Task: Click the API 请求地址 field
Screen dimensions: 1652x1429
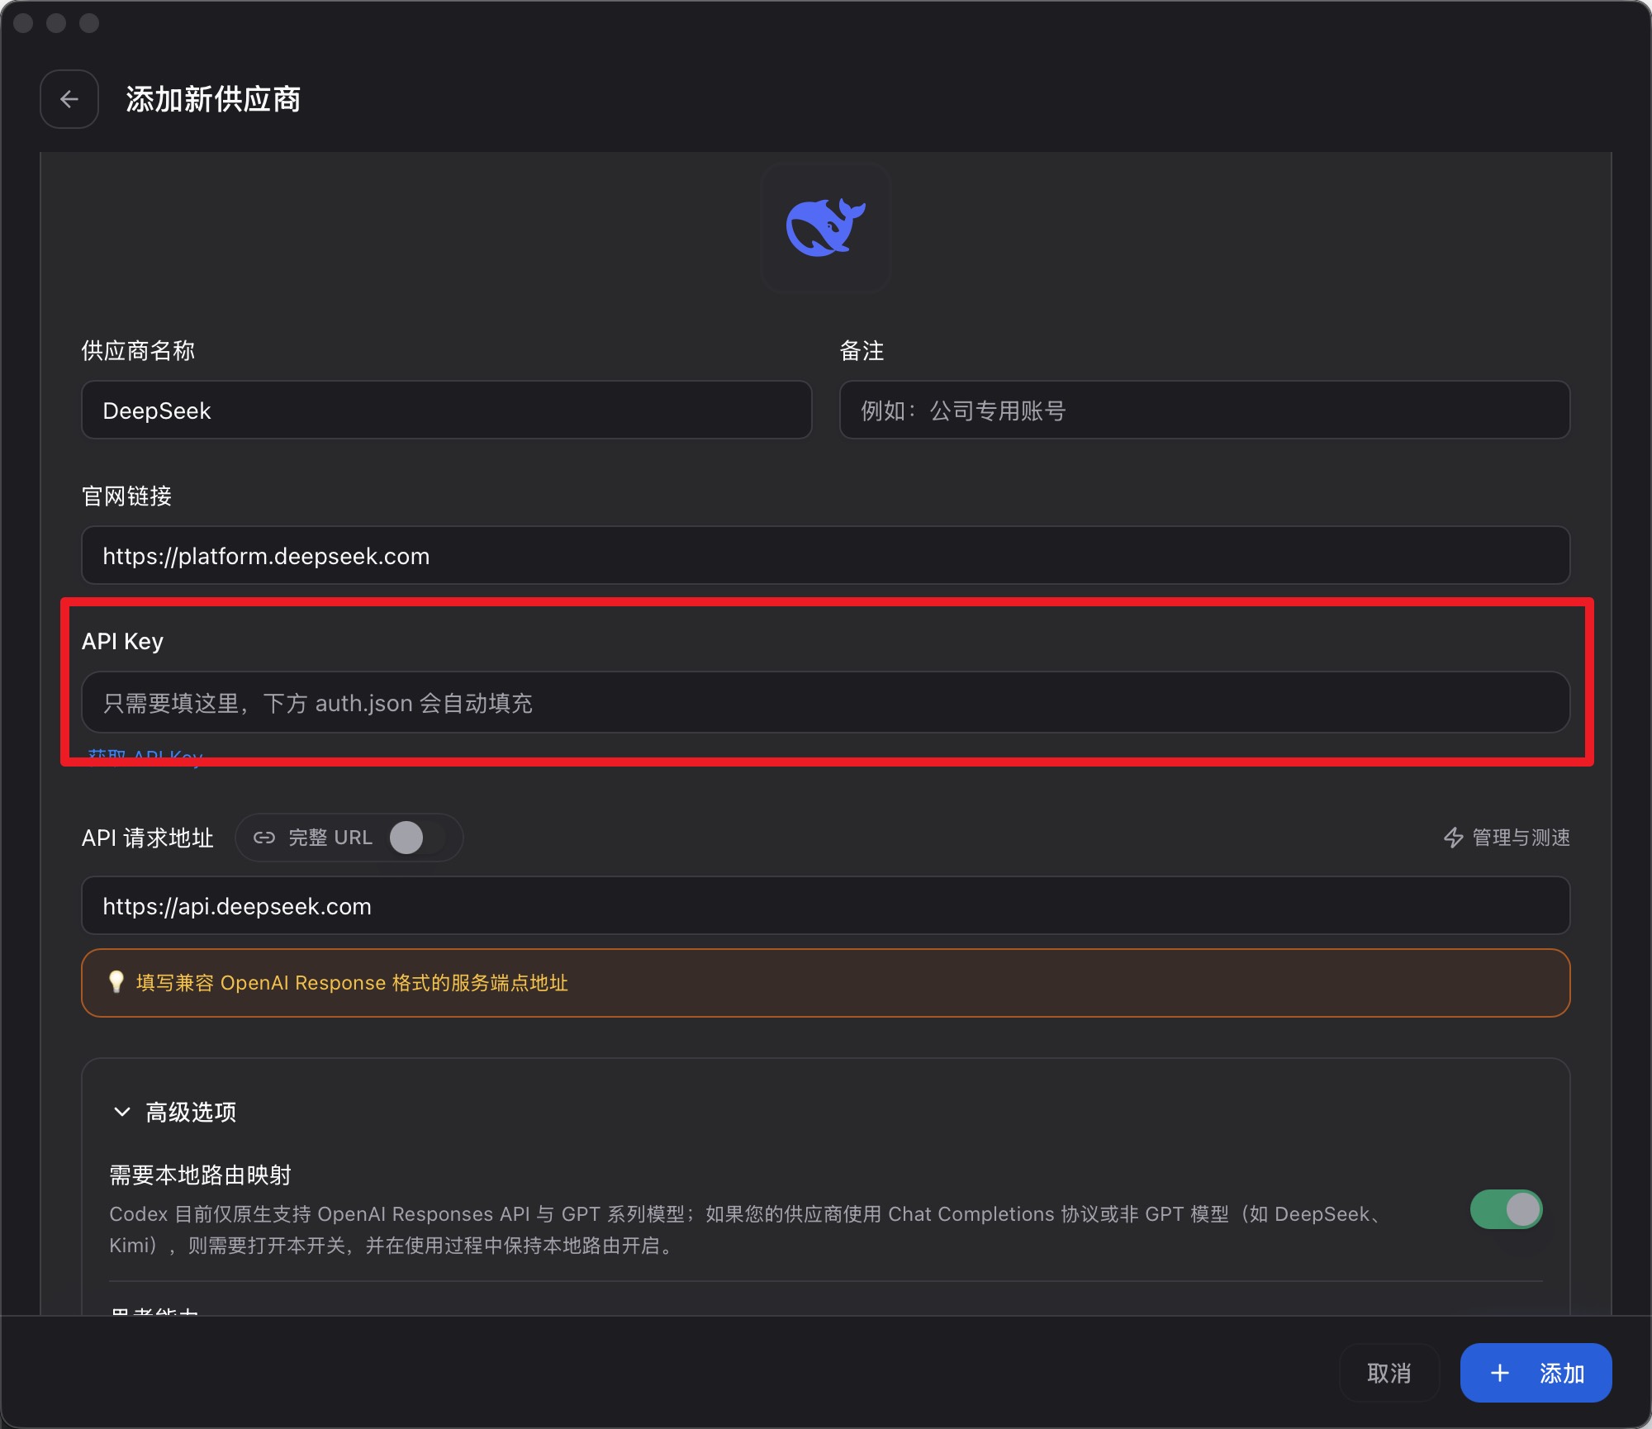Action: 825,905
